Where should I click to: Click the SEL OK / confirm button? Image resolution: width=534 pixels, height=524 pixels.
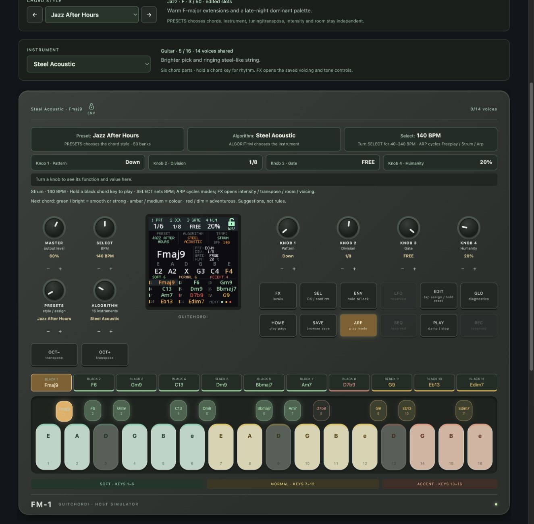[318, 296]
